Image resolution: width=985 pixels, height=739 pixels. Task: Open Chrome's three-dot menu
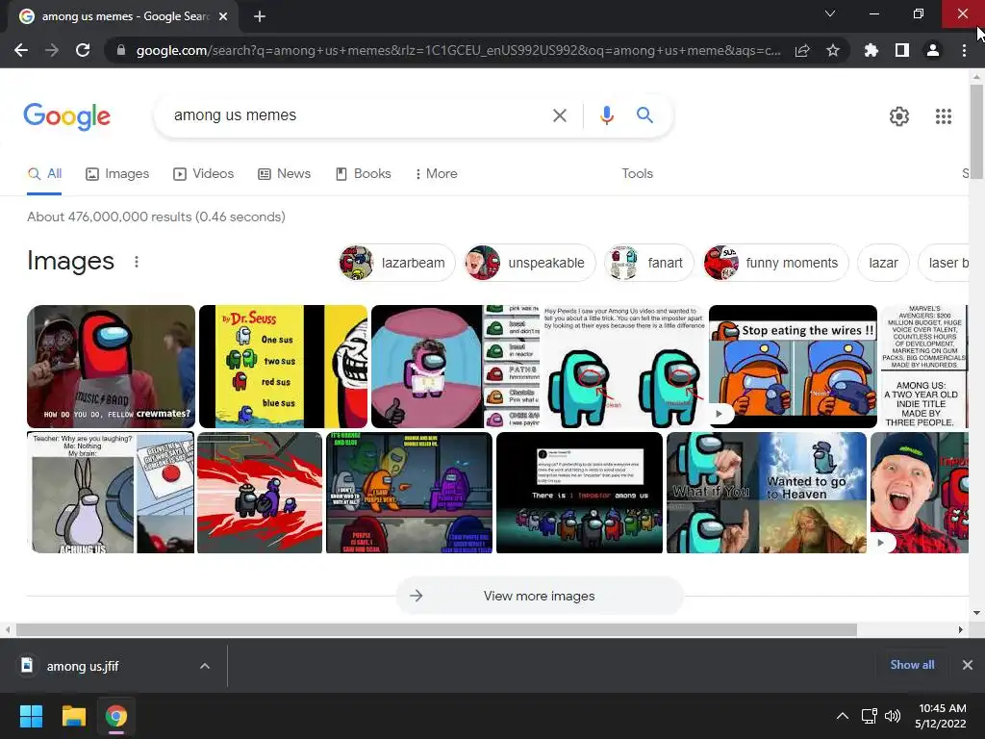tap(964, 50)
